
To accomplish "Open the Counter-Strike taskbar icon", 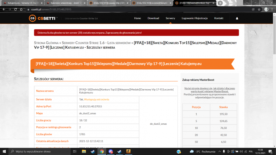I will coord(128,151).
